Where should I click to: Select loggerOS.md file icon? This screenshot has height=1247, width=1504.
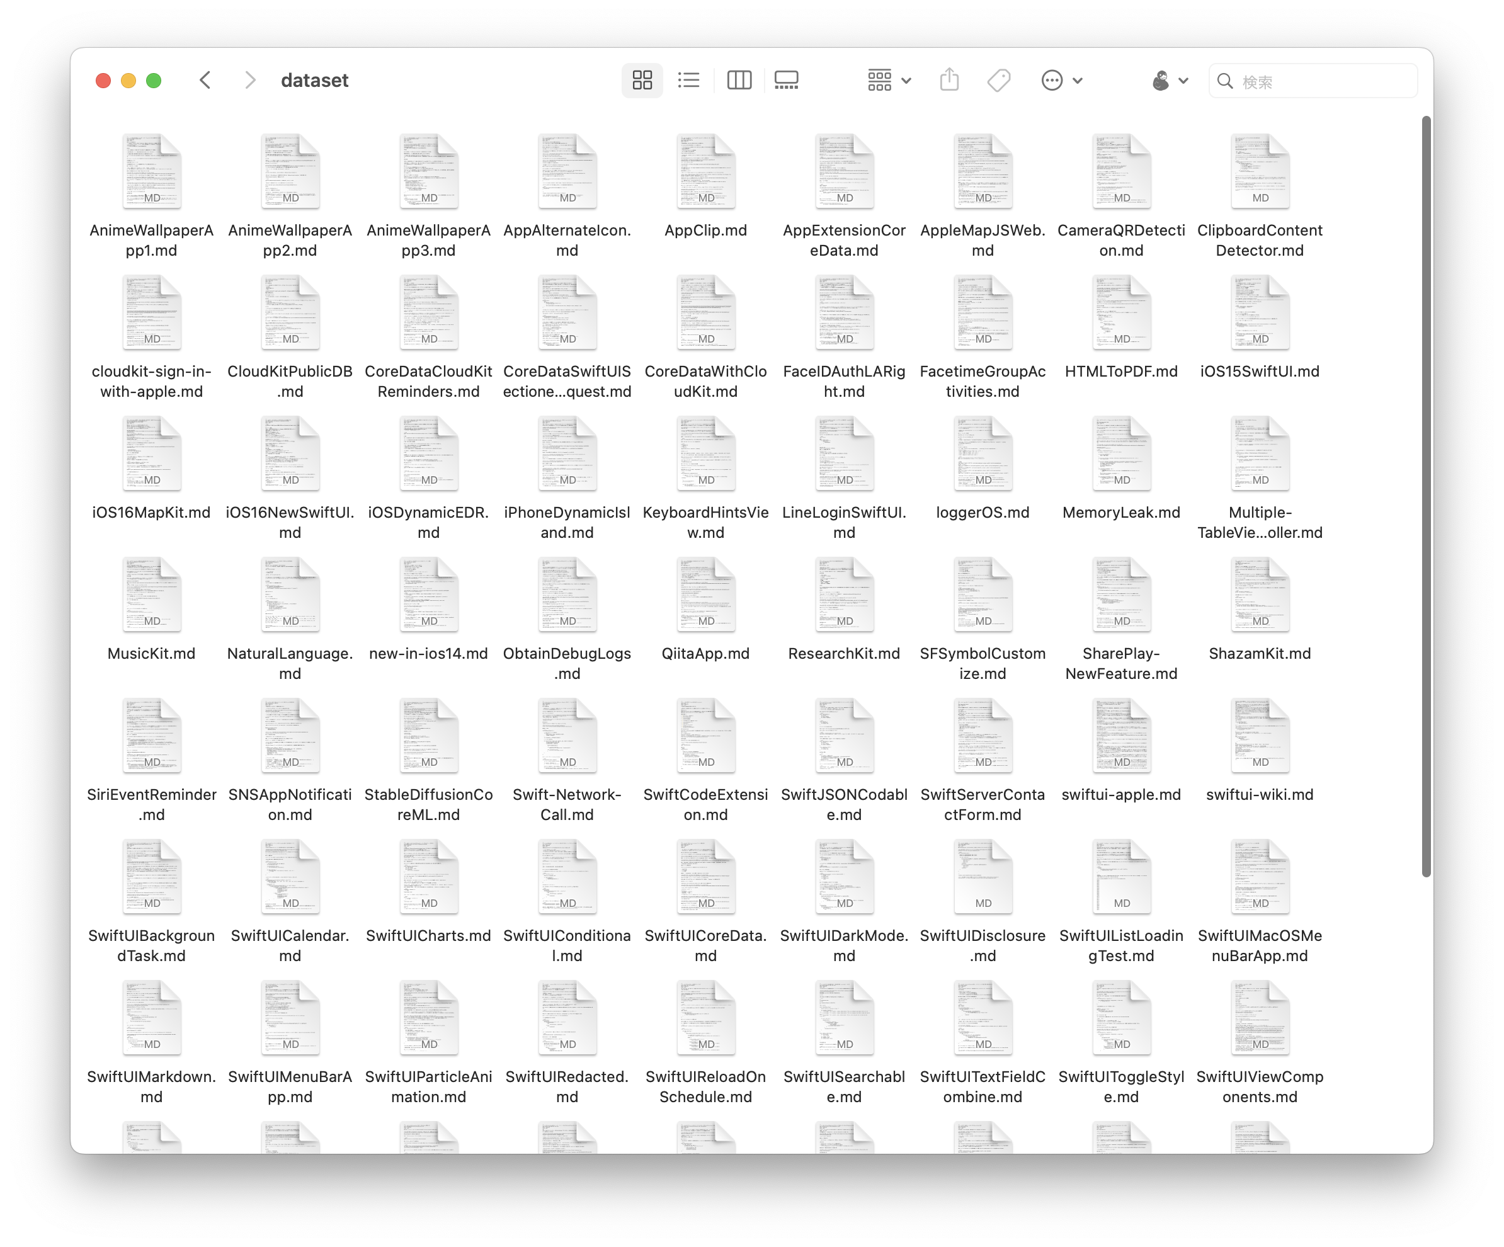tap(983, 453)
